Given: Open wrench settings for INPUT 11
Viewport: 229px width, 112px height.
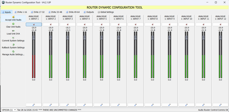Looking at the screenshot, I should click(x=204, y=105).
